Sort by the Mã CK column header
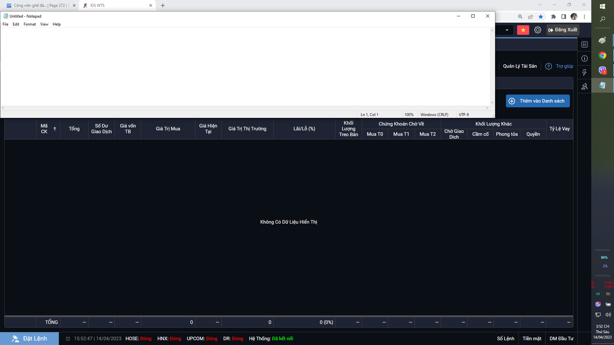Viewport: 614px width, 345px height. click(x=48, y=129)
